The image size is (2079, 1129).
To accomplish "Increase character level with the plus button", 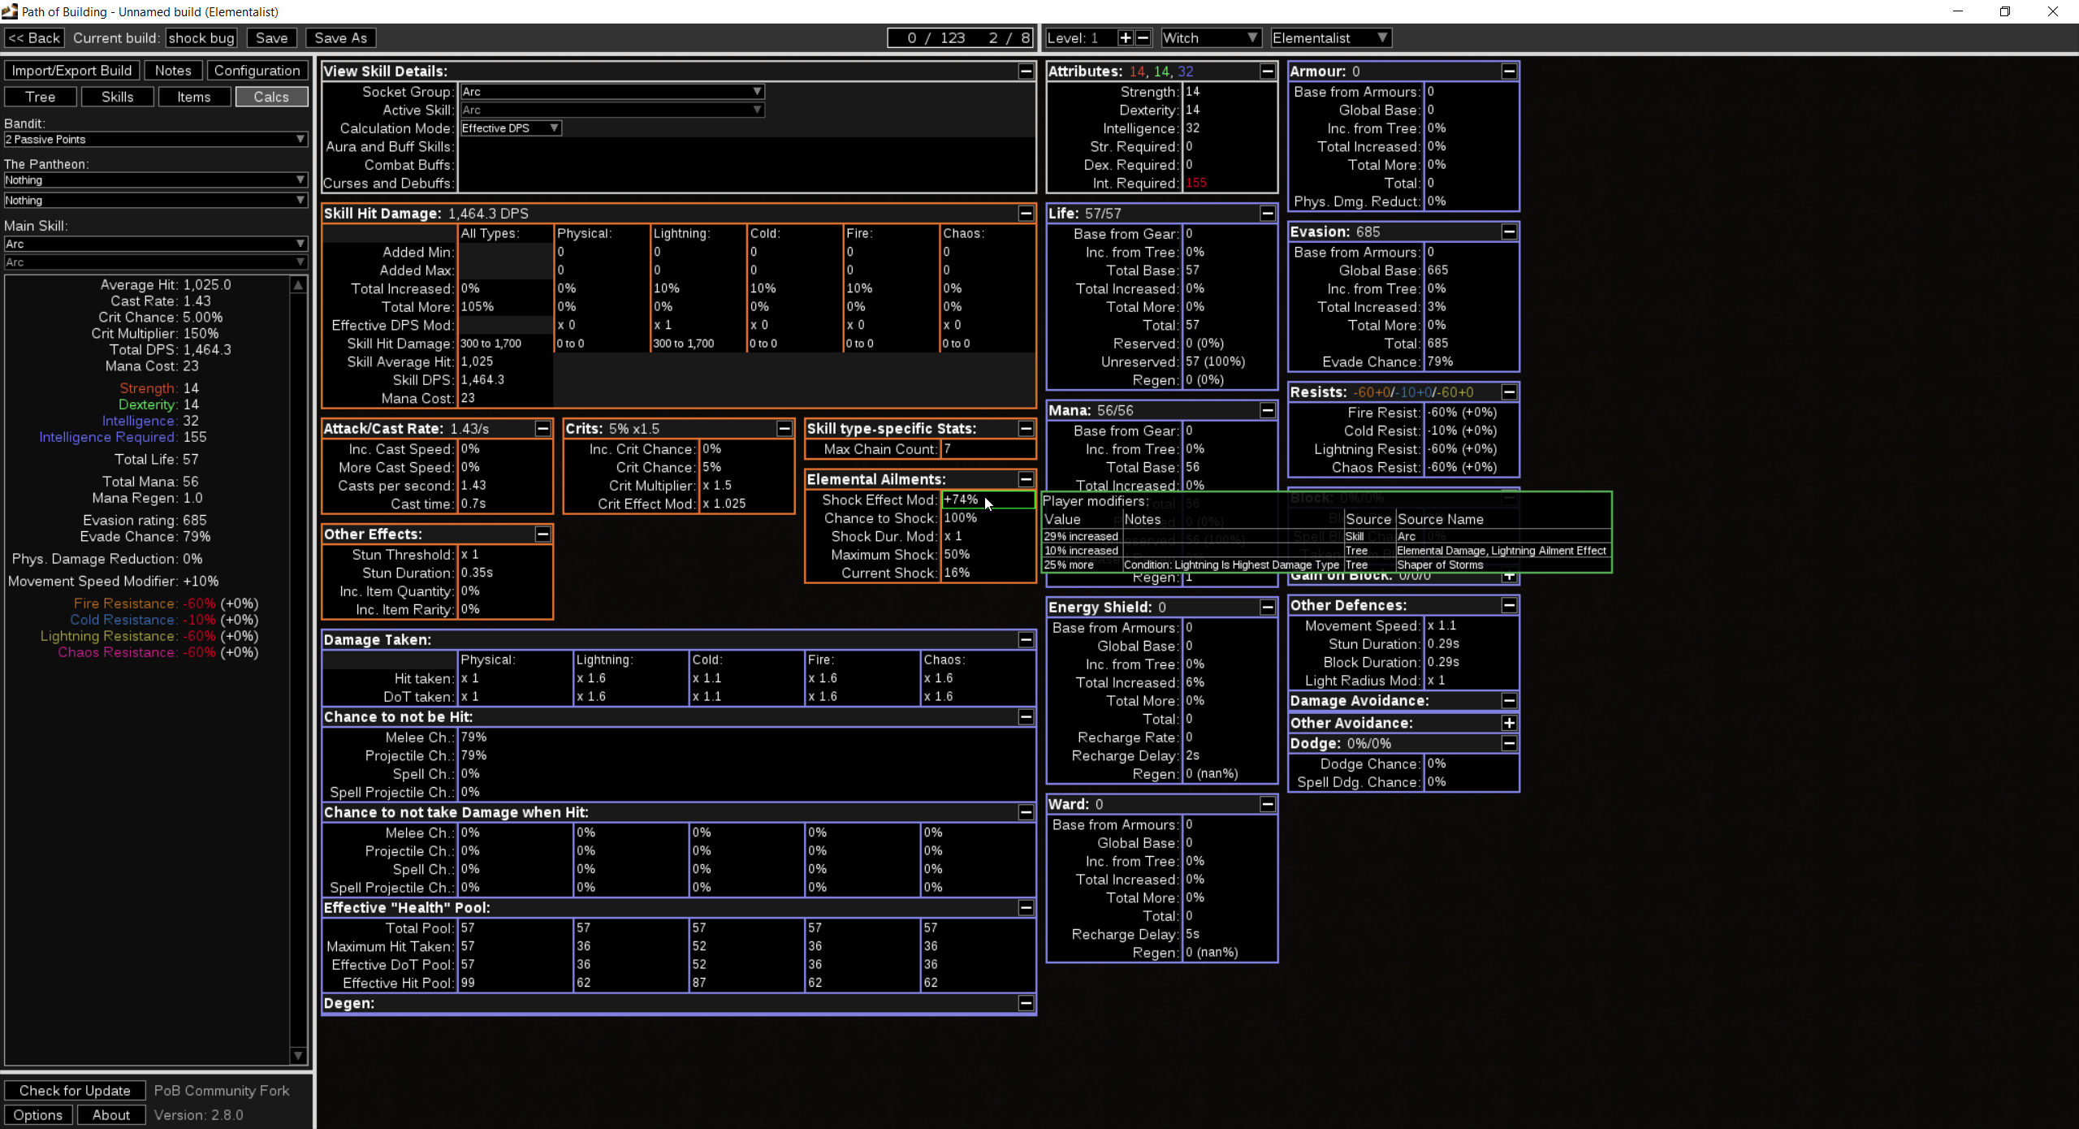I will [1125, 38].
